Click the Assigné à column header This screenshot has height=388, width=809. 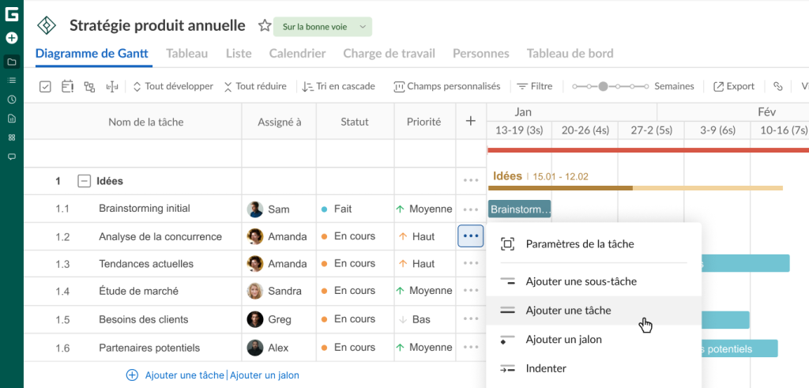pyautogui.click(x=279, y=122)
